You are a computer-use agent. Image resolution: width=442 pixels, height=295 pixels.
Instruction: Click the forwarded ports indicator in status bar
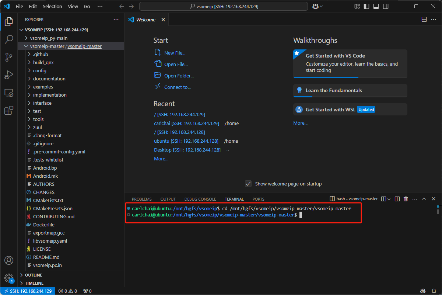point(87,291)
